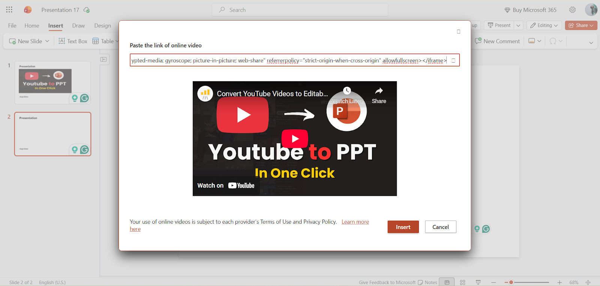This screenshot has width=600, height=286.
Task: Click the Presentation 17 file name
Action: [60, 10]
